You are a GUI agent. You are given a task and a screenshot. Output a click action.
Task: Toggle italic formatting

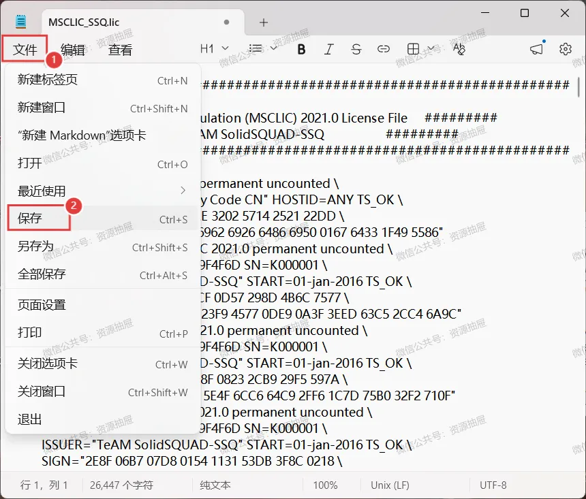click(328, 49)
